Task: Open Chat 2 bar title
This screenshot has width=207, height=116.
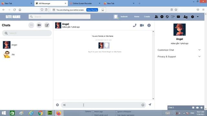Action: coord(171,108)
